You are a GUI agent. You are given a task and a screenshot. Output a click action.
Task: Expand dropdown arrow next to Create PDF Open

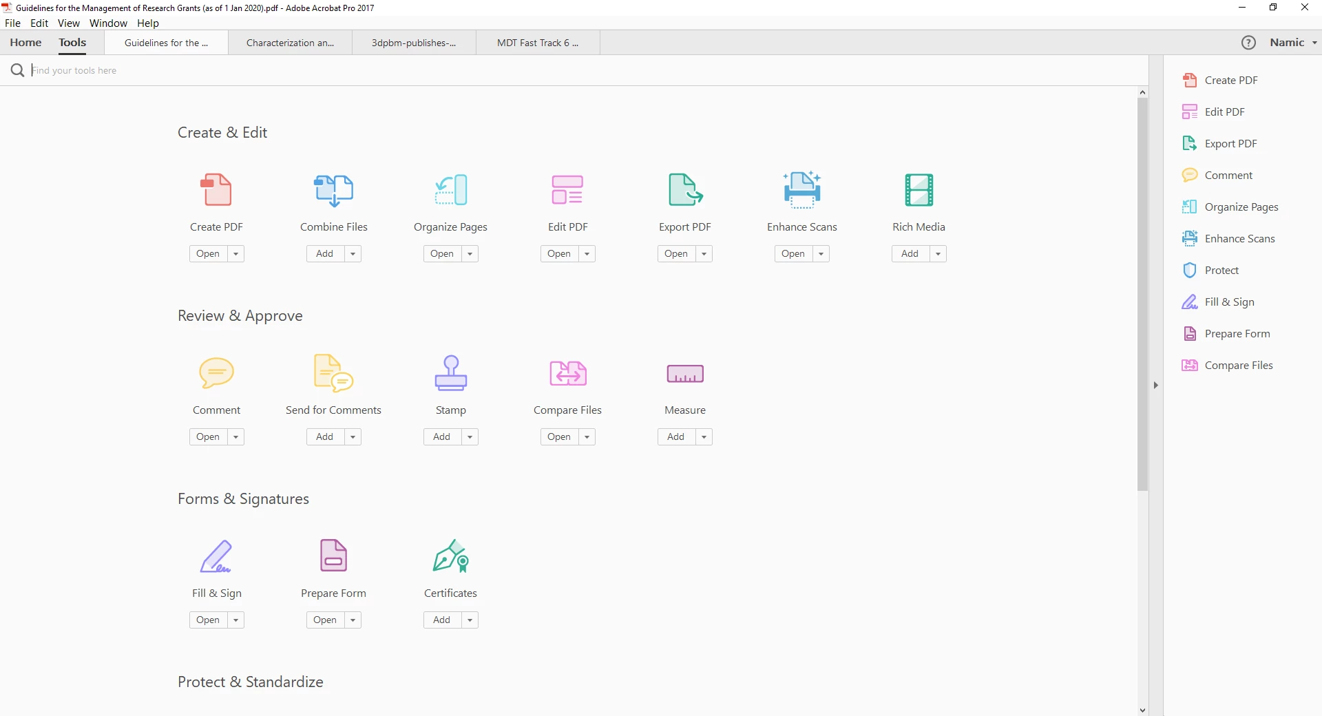point(235,253)
